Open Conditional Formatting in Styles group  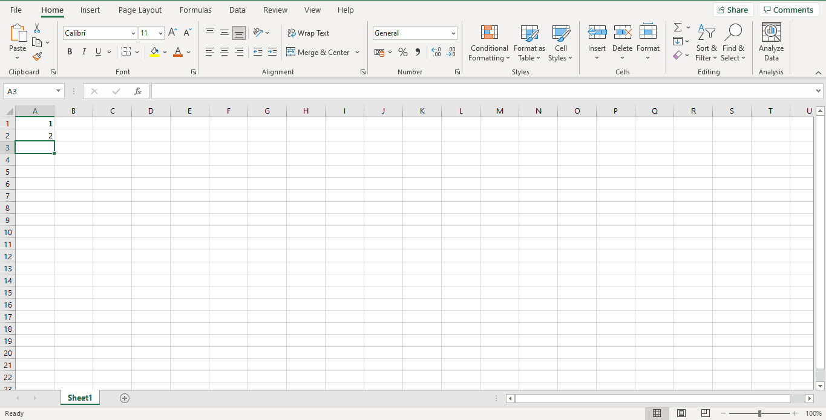489,43
